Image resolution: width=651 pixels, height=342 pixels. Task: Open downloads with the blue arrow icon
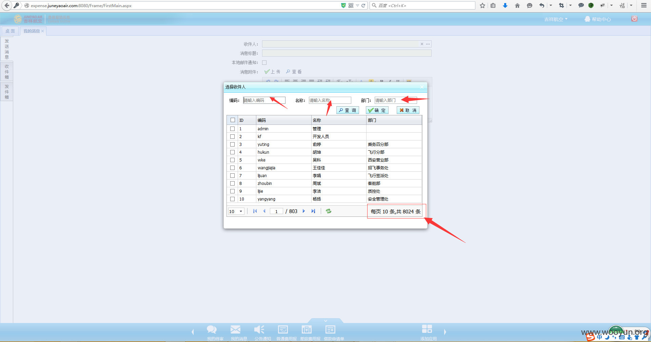pos(505,5)
